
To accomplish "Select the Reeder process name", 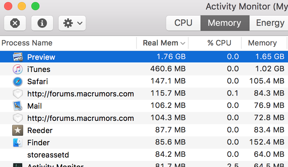I will tap(40, 130).
